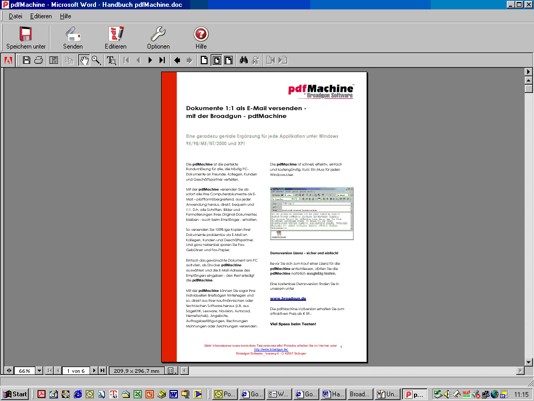Image resolution: width=534 pixels, height=401 pixels.
Task: Switch to the Po... taskbar button
Action: [x=225, y=395]
